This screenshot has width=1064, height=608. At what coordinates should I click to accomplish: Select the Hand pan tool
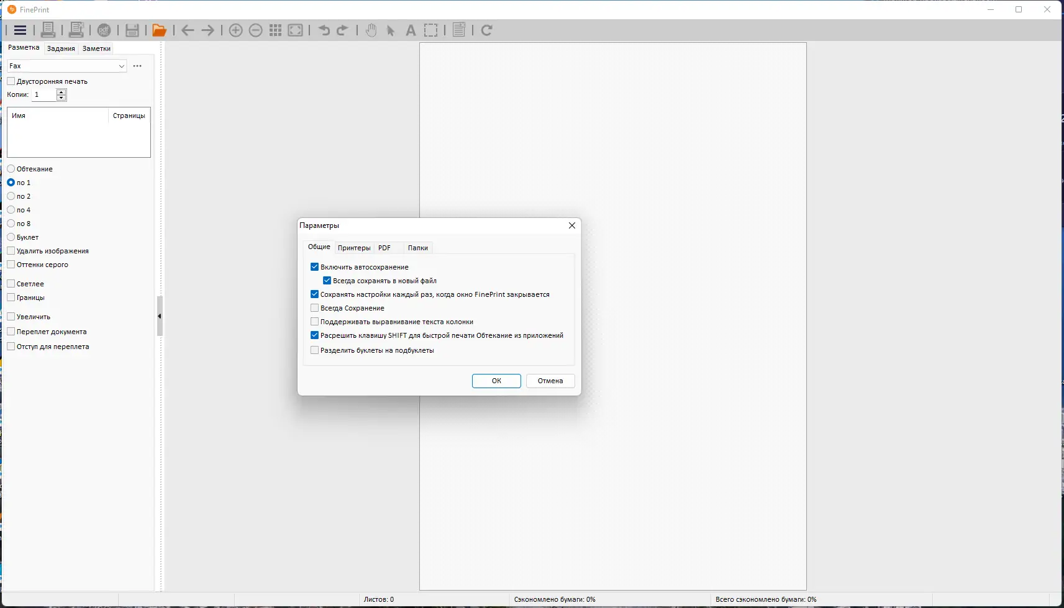click(x=371, y=30)
